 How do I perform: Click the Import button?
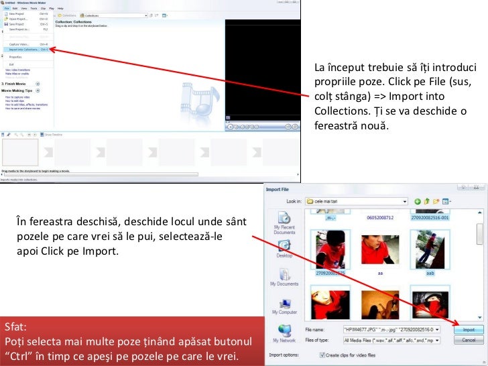coord(469,330)
